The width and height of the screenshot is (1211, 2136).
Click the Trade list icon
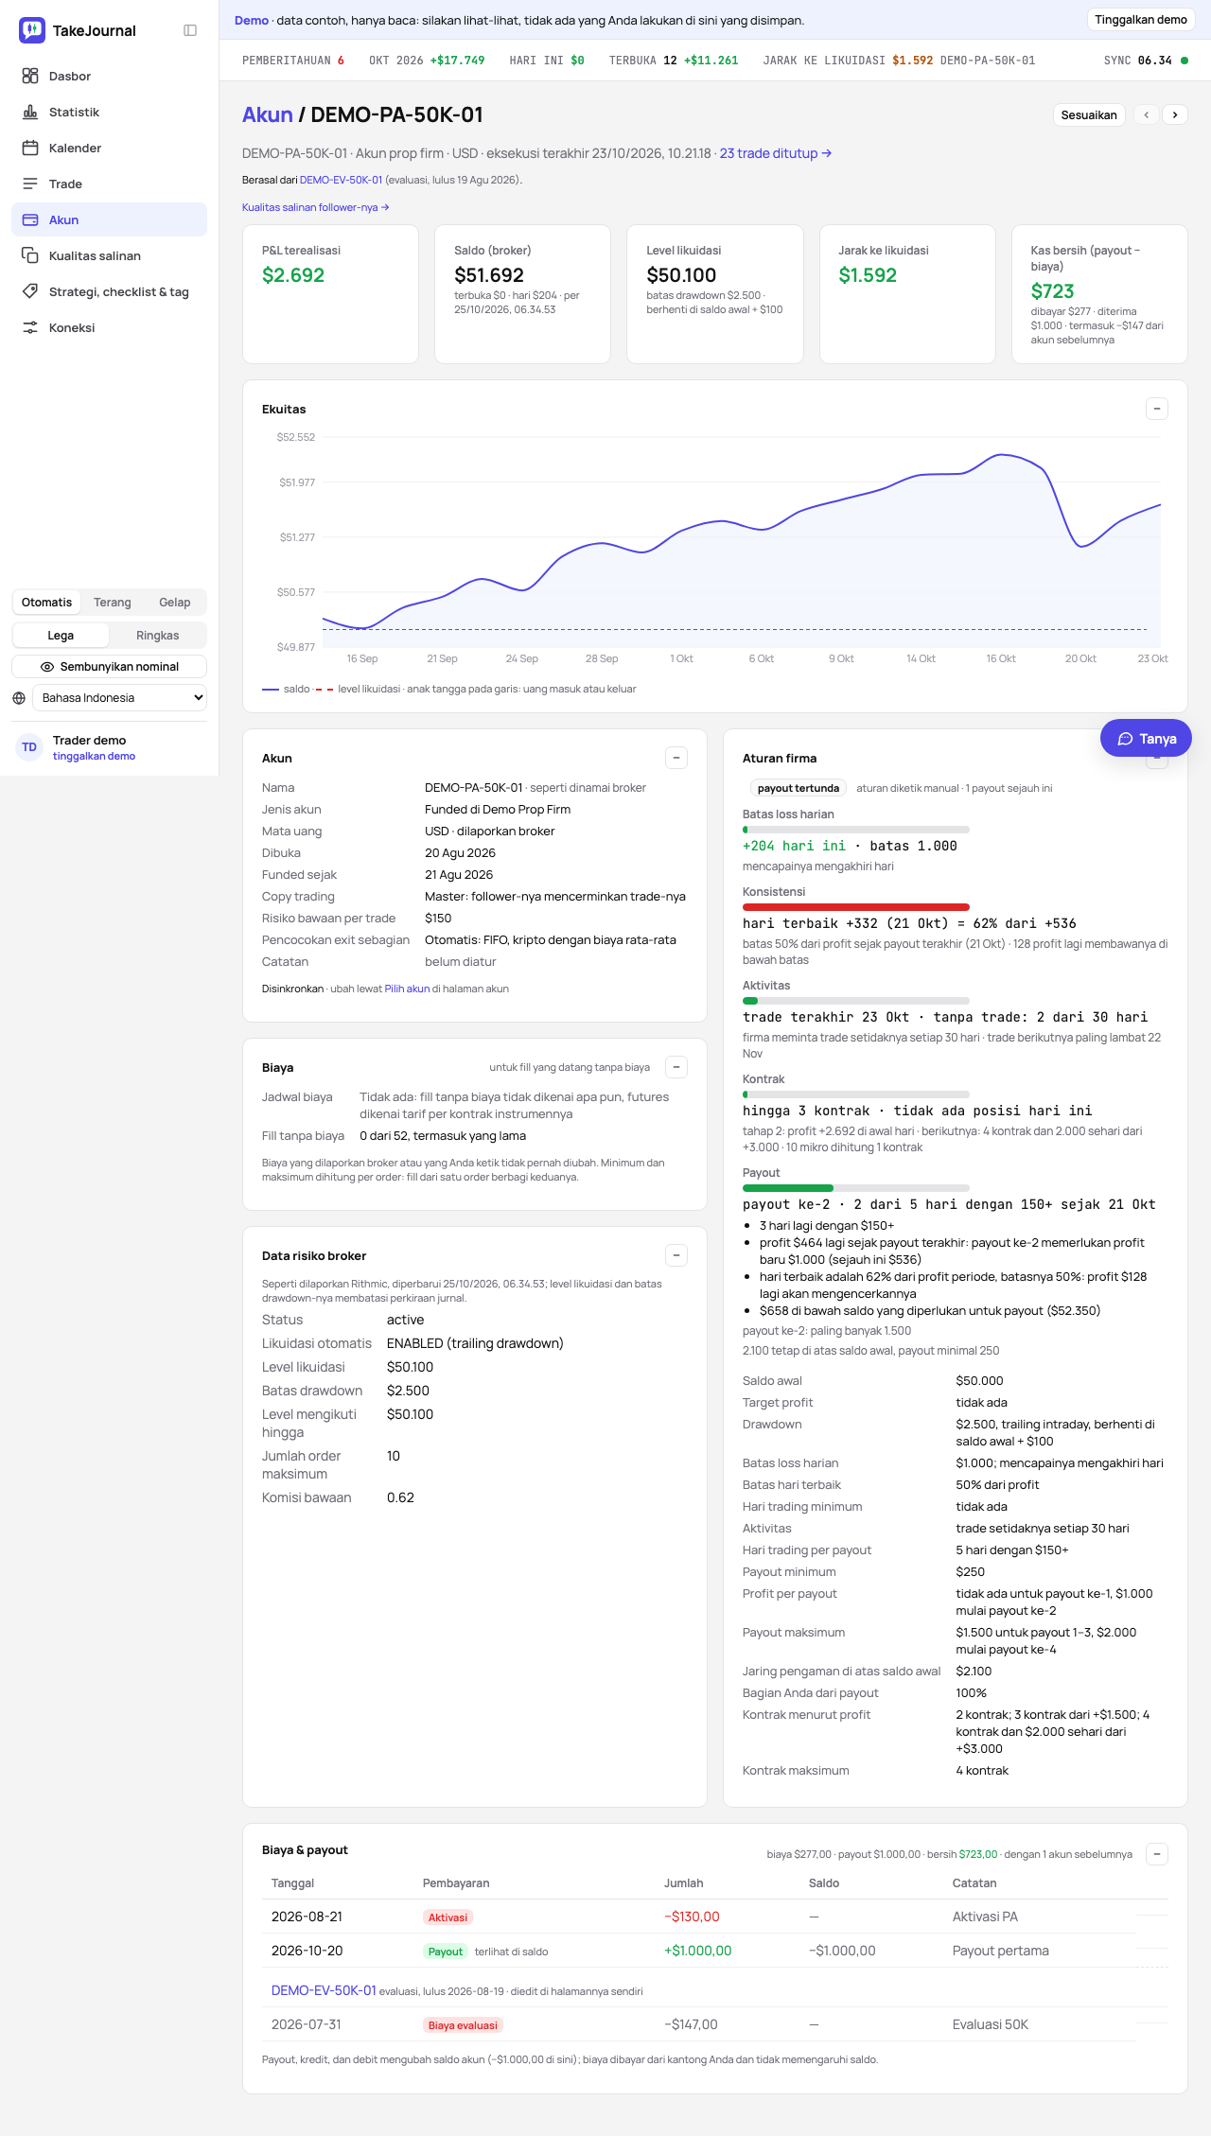click(30, 184)
